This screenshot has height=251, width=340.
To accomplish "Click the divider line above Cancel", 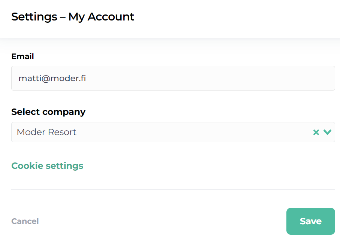I will 173,189.
